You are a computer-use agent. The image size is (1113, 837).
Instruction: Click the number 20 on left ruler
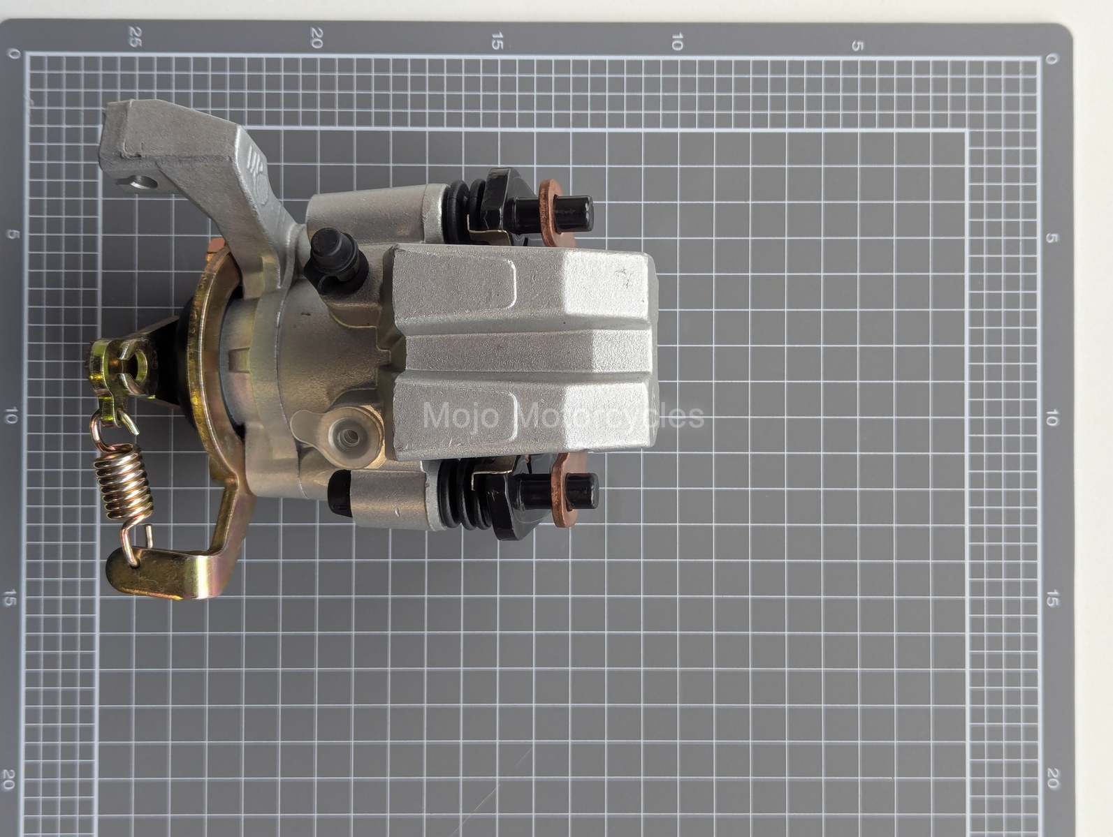(10, 778)
